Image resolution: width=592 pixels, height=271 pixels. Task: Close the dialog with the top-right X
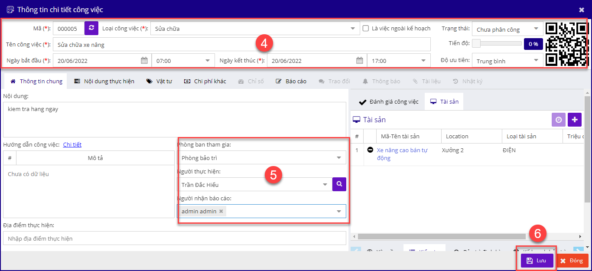pos(582,10)
